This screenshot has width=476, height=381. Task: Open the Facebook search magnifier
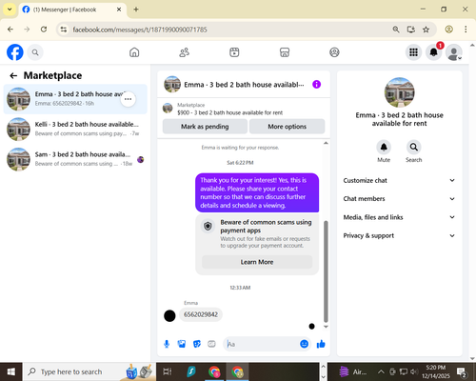click(x=35, y=52)
